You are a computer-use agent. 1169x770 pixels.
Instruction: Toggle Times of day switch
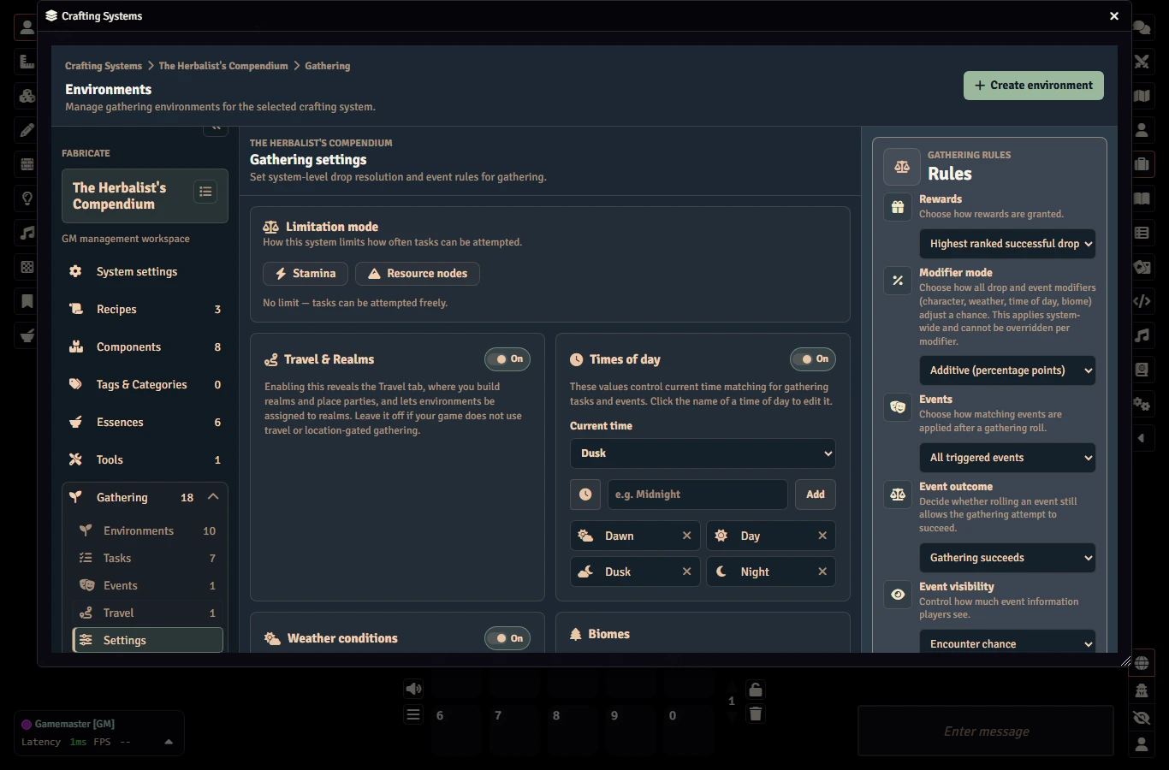coord(813,359)
